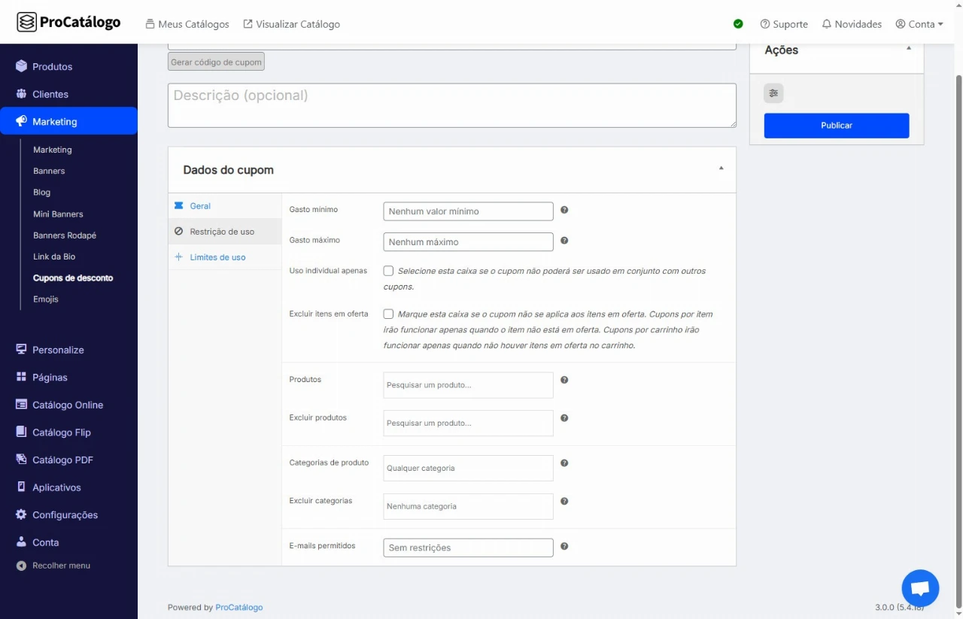
Task: Click the sliders icon in Ações panel
Action: 773,93
